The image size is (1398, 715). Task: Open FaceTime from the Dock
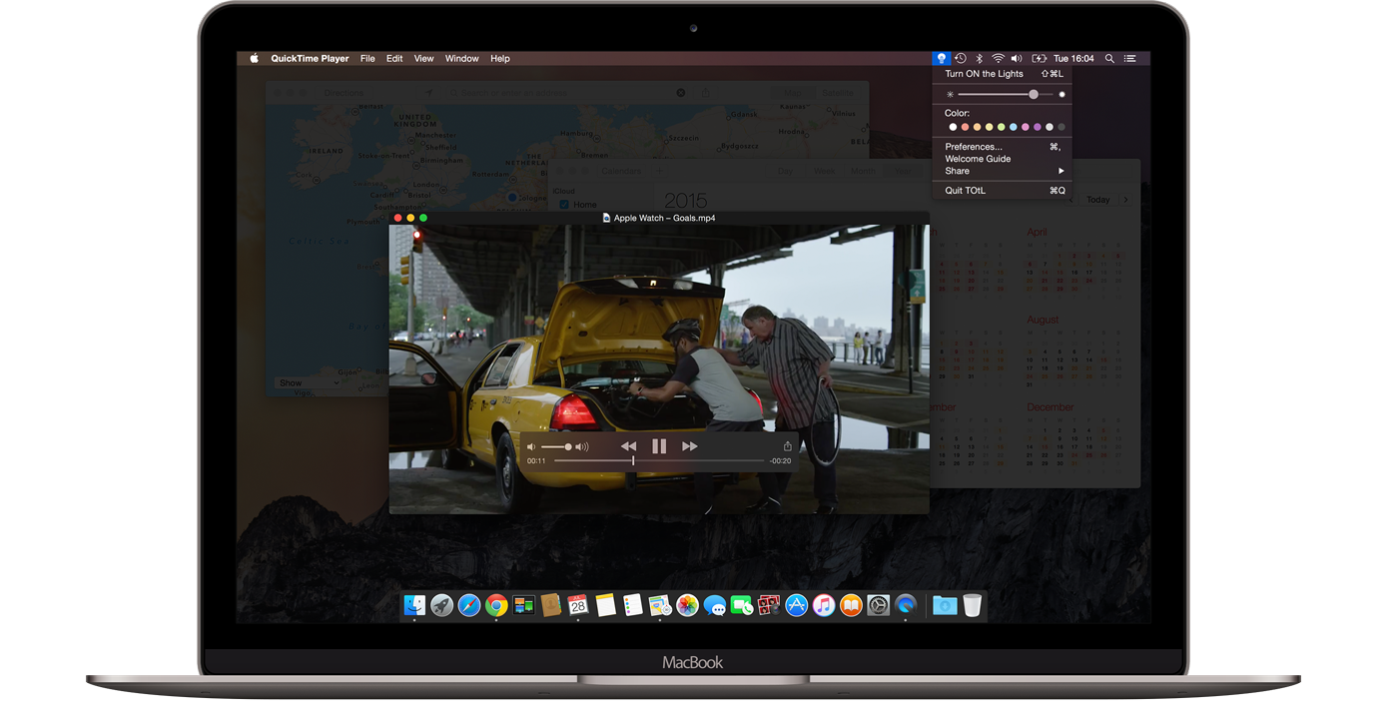pyautogui.click(x=741, y=605)
